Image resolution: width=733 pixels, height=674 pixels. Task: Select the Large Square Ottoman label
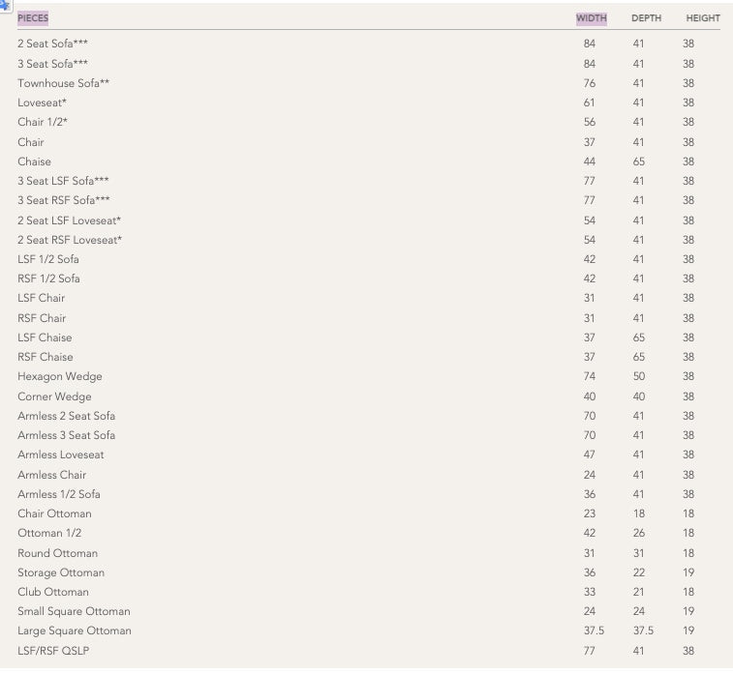point(75,630)
